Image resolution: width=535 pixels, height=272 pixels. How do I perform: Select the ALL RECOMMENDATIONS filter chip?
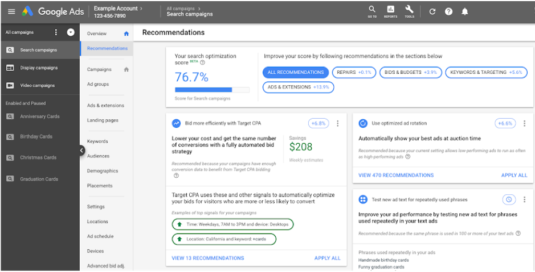click(296, 72)
